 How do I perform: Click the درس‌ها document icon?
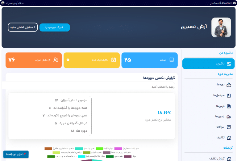coord(229,106)
